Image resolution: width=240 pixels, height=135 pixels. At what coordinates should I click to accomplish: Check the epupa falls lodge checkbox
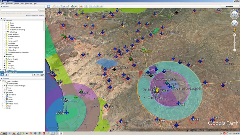4,34
